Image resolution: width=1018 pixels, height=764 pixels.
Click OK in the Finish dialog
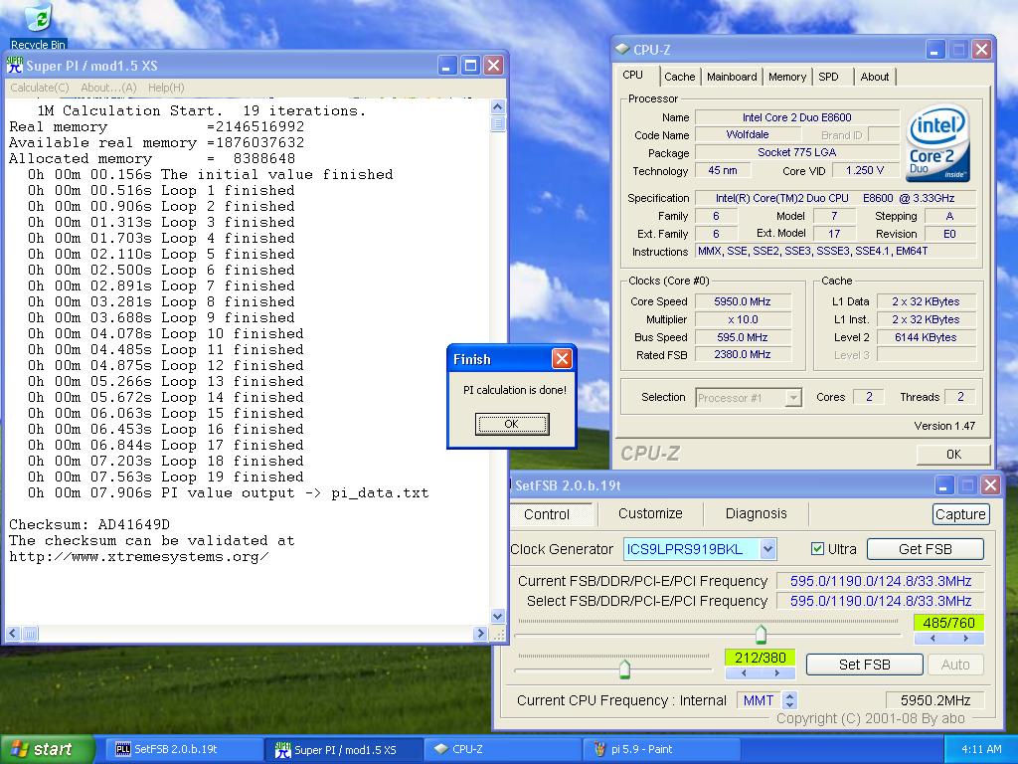tap(512, 424)
